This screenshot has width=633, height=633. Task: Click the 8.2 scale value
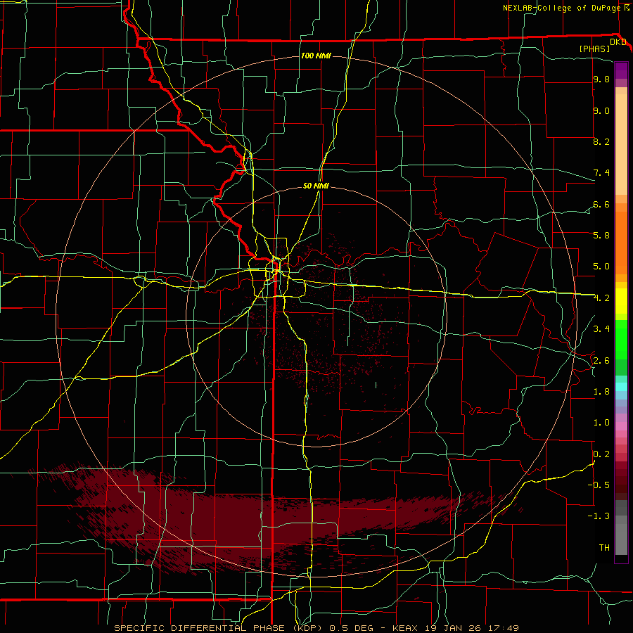coord(601,141)
